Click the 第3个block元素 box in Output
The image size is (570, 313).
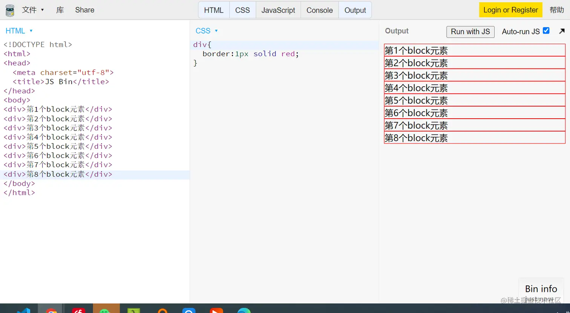475,75
